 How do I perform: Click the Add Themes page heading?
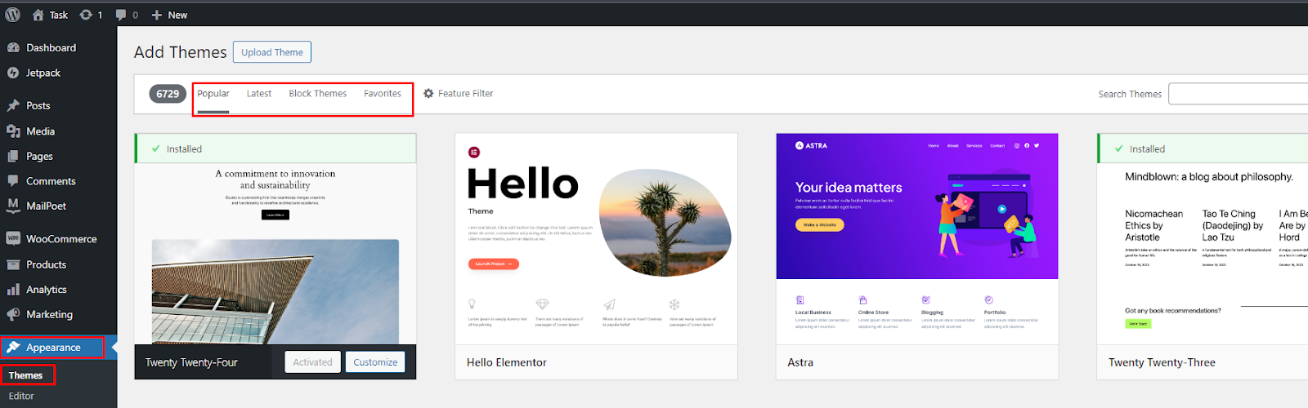coord(181,52)
